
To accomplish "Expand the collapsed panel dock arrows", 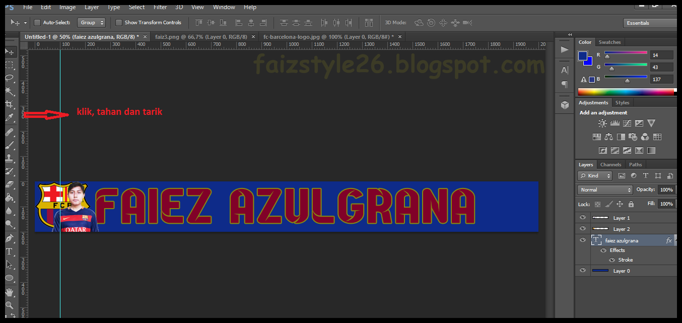I will [x=570, y=35].
